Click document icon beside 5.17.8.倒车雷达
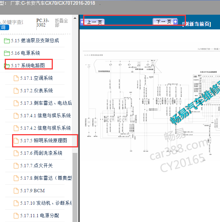The width and height of the screenshot is (220, 222). tap(16, 178)
